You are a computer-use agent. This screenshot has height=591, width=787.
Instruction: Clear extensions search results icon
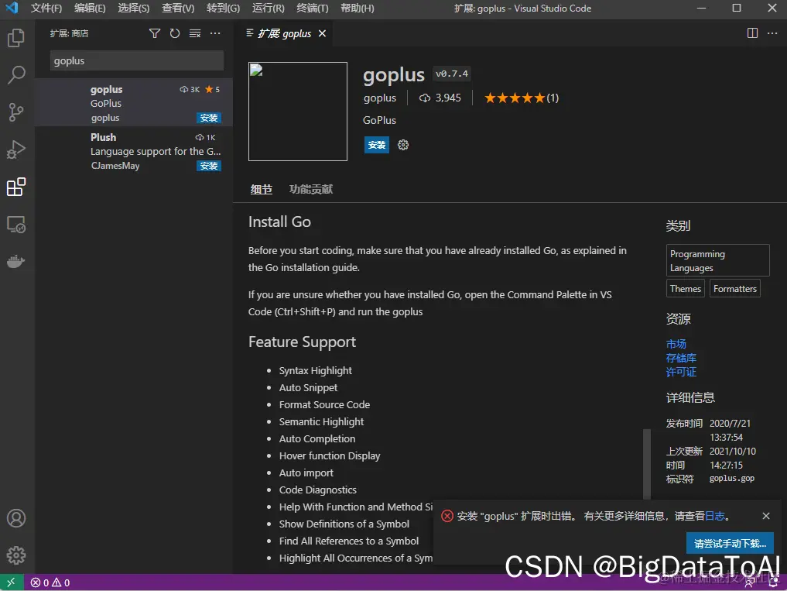tap(195, 33)
